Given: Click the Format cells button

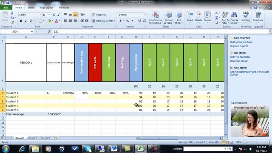Looking at the screenshot, I should click(207, 18).
